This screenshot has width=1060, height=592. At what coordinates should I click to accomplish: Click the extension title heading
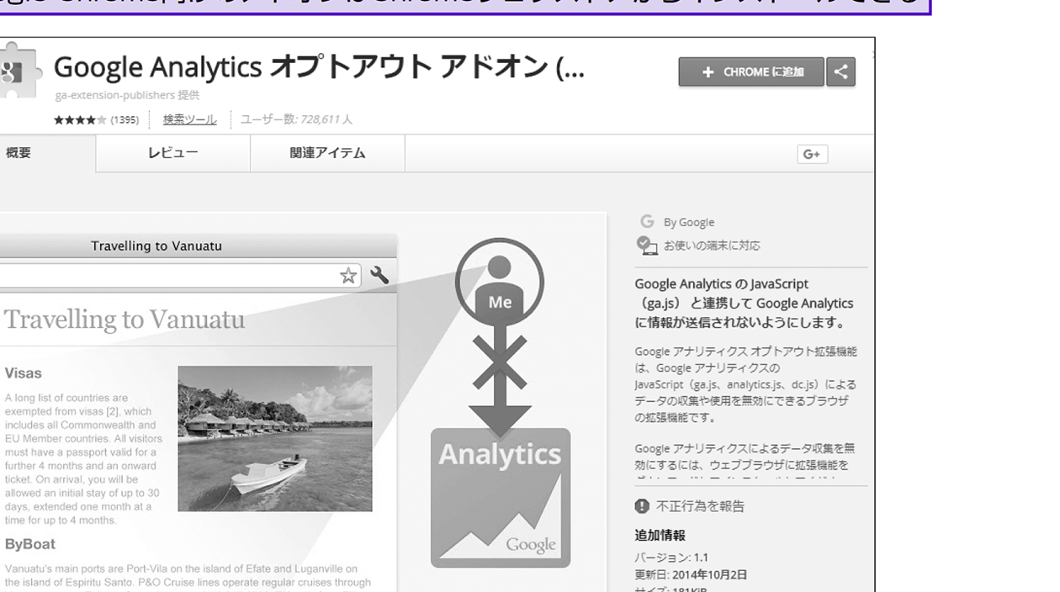coord(319,68)
